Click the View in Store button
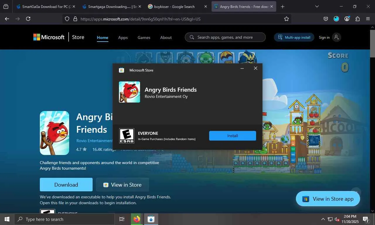The image size is (375, 225). (x=122, y=185)
